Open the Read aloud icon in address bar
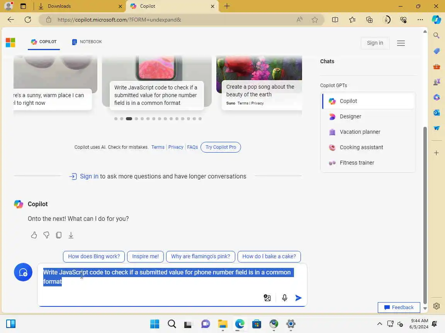Screen dimensions: 445x333 tap(299, 20)
